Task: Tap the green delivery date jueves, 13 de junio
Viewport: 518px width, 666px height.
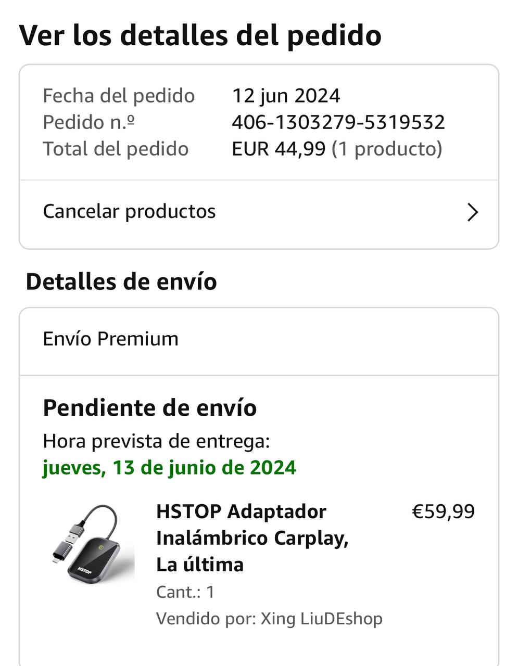Action: (169, 467)
